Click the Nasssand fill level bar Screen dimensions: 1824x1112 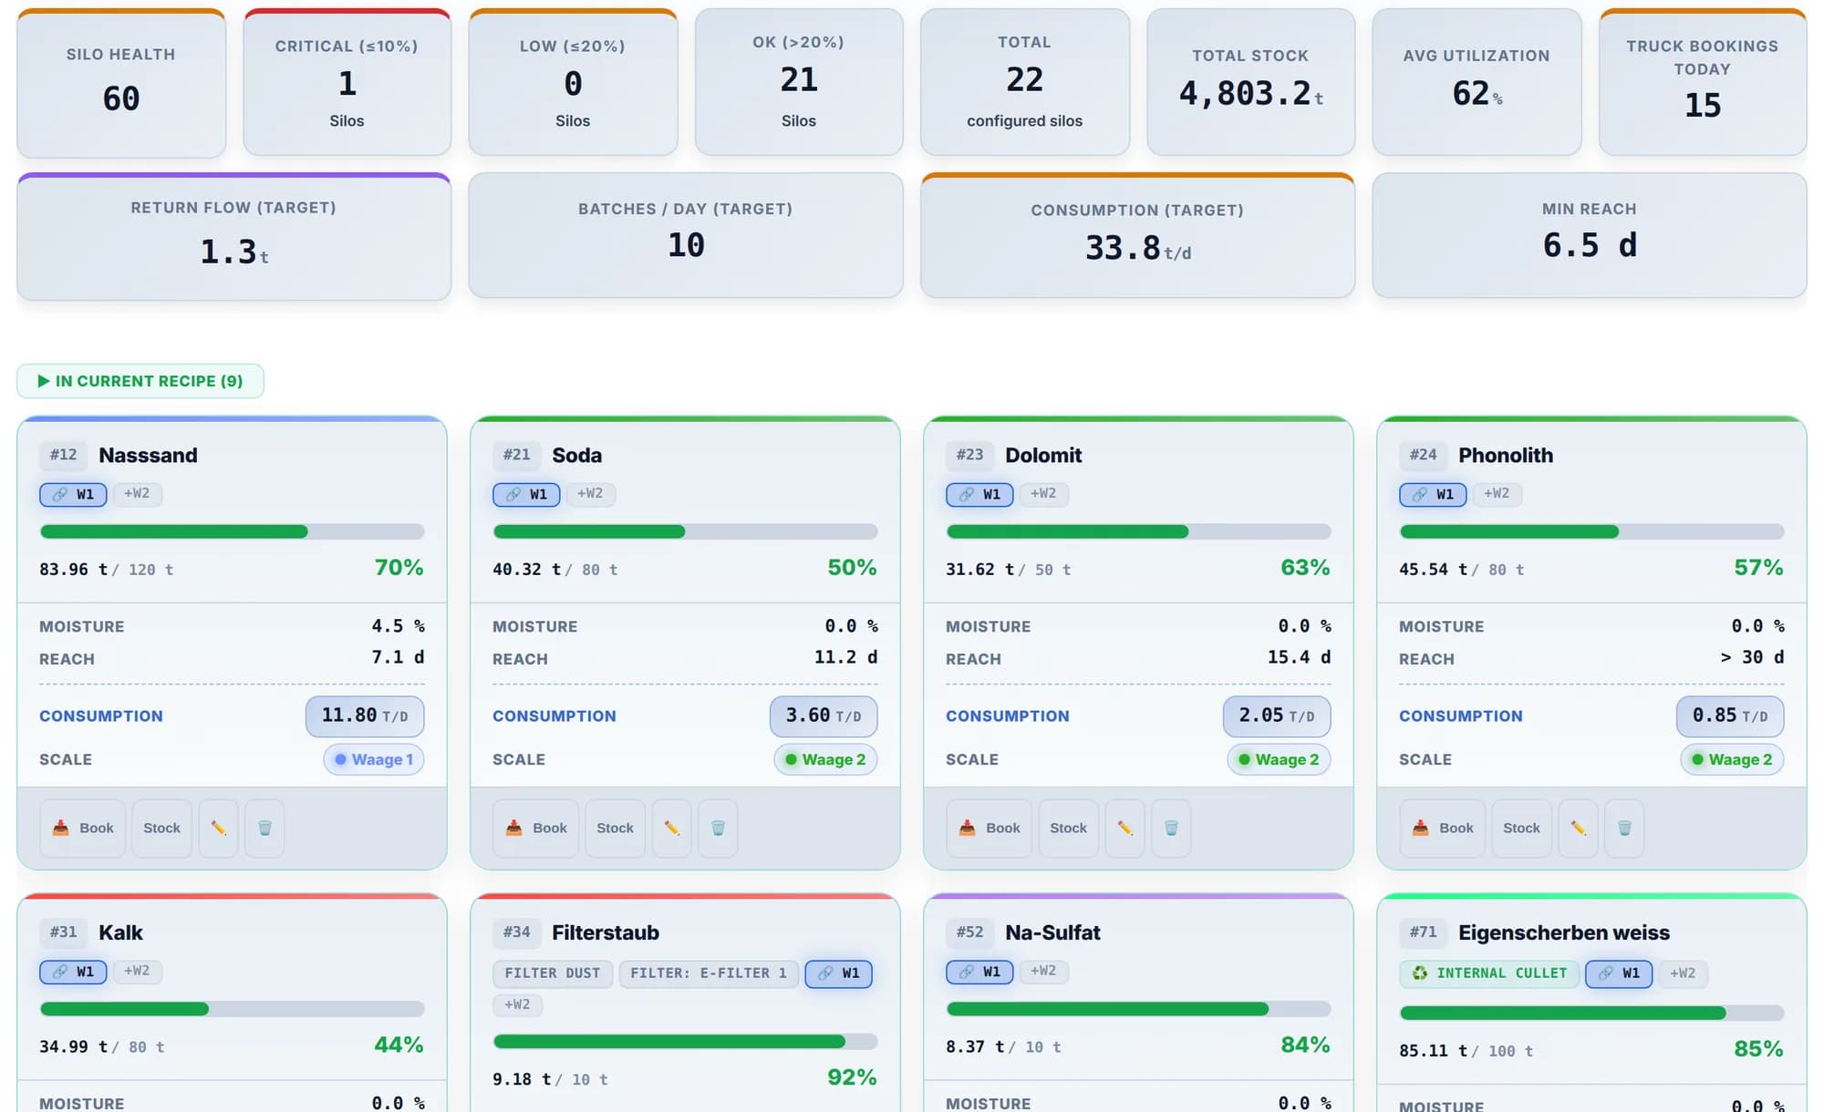232,531
